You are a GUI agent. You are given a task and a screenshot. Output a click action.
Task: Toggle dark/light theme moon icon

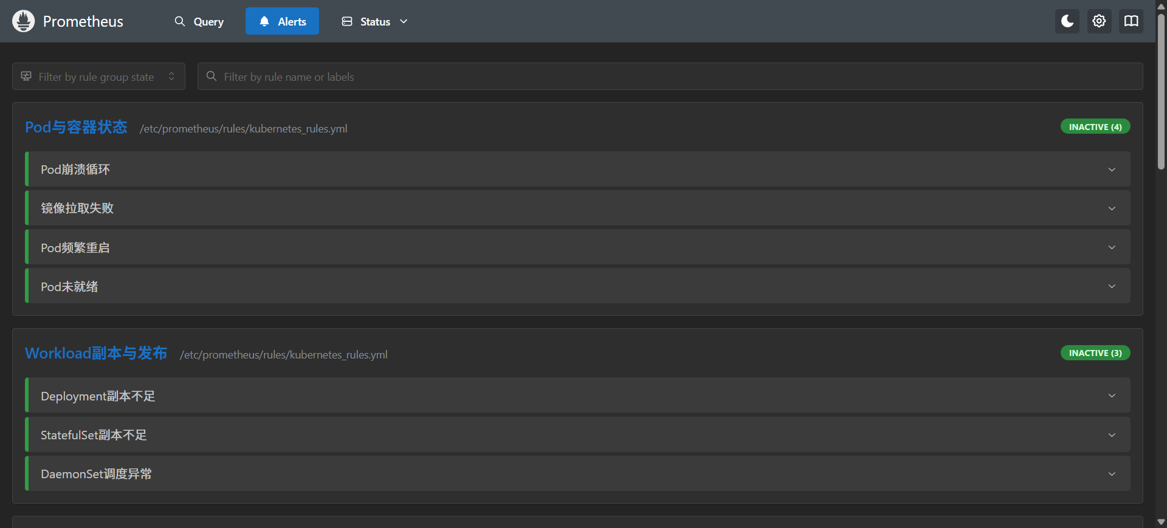(x=1067, y=21)
